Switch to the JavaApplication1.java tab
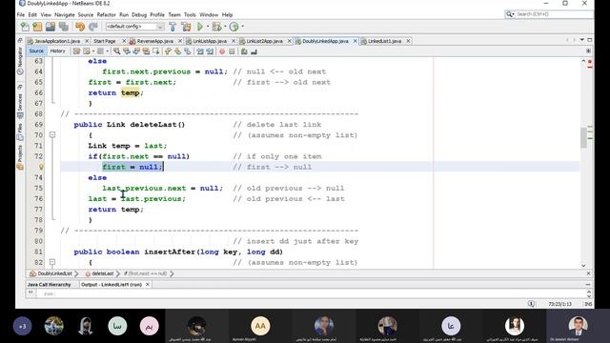The width and height of the screenshot is (610, 343). click(57, 41)
